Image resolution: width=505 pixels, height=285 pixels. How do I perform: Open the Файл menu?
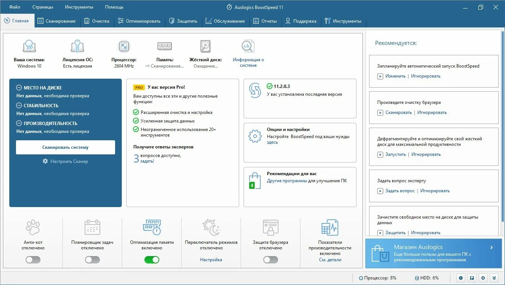click(15, 7)
